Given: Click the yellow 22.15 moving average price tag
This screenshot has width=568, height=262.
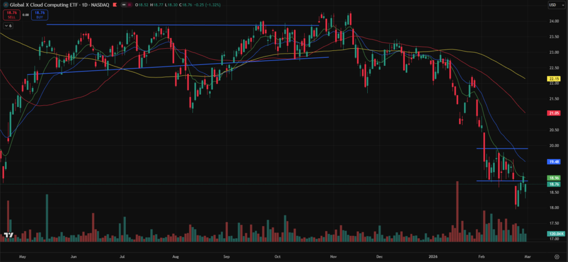Looking at the screenshot, I should pos(553,79).
